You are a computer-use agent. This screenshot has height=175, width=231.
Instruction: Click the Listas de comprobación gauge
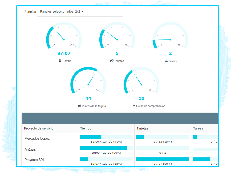coord(141,81)
